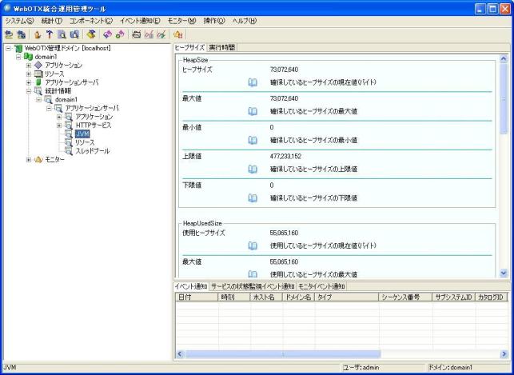The height and width of the screenshot is (375, 514).
Task: Switch to the 実行時間 tab
Action: [x=221, y=48]
